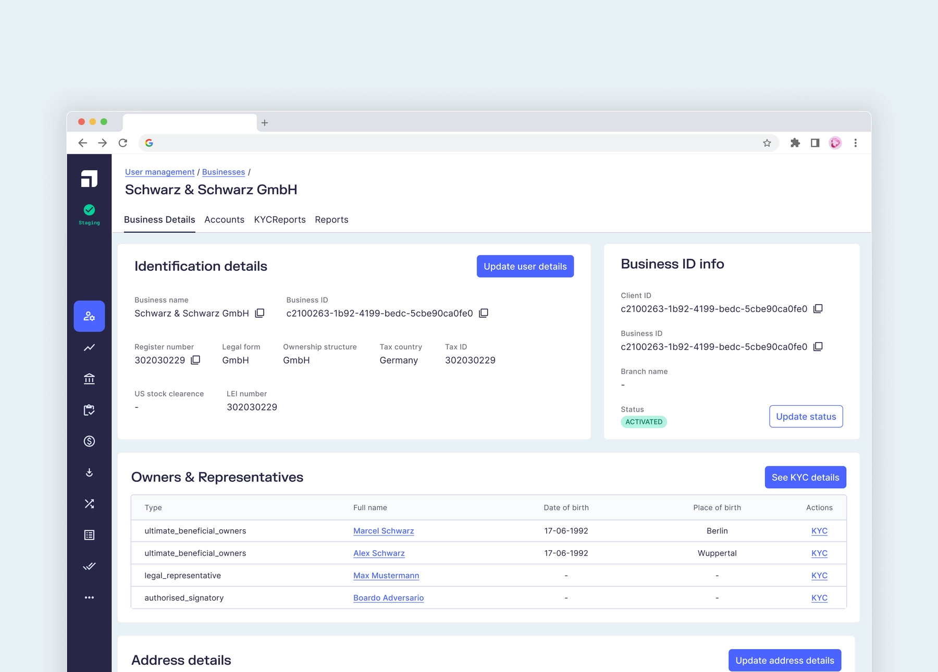Open the browser profile avatar
Viewport: 938px width, 672px height.
tap(835, 143)
